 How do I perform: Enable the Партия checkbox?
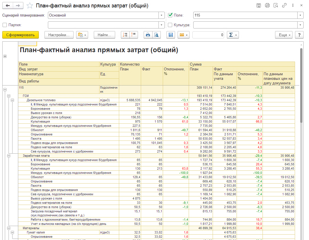(5, 25)
